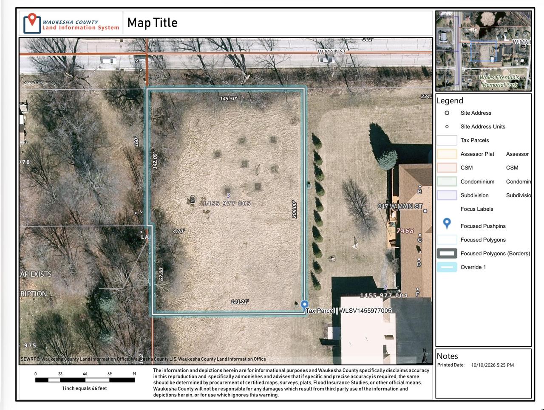
Task: Select the Subdivision legend swatch
Action: (x=447, y=195)
